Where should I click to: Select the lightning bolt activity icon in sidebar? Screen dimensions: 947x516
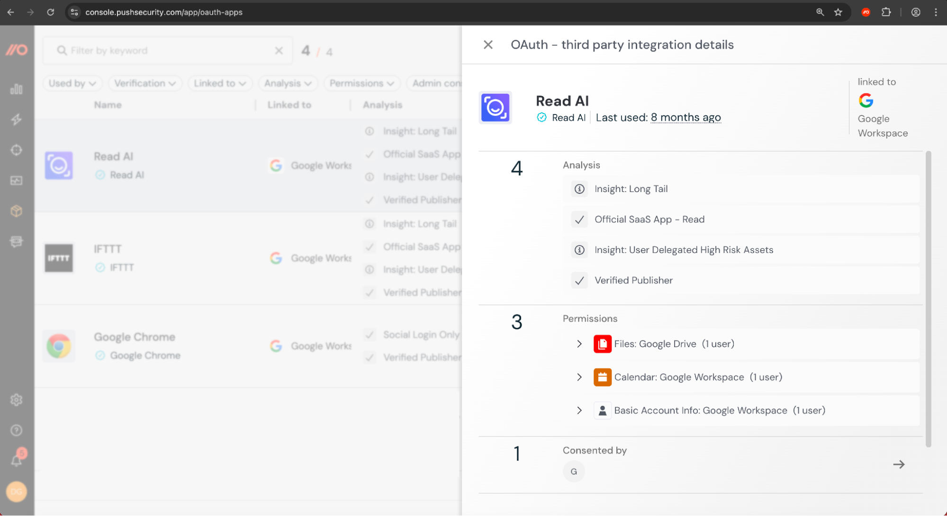tap(17, 120)
